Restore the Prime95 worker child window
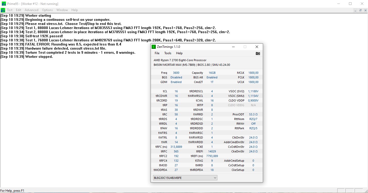Viewport: 368px width, 193px height. (x=360, y=10)
